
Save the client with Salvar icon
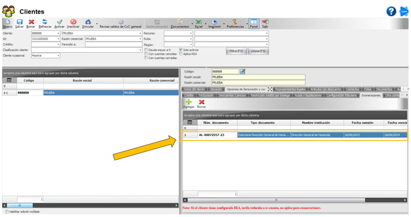(x=19, y=23)
